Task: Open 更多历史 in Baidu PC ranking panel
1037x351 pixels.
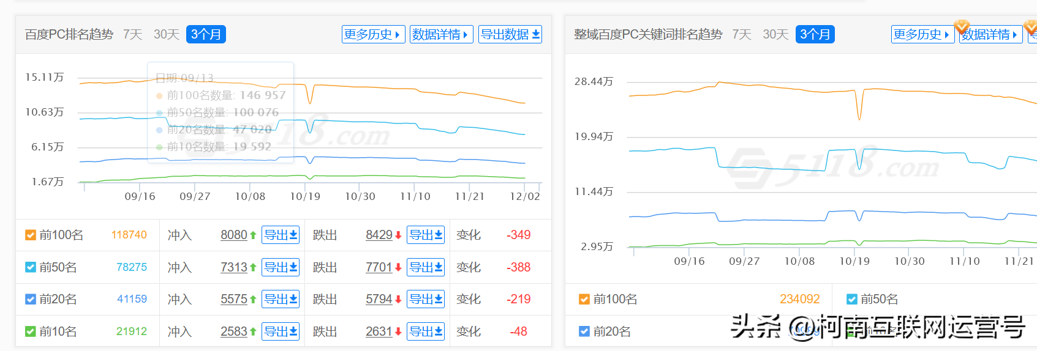Action: (373, 34)
